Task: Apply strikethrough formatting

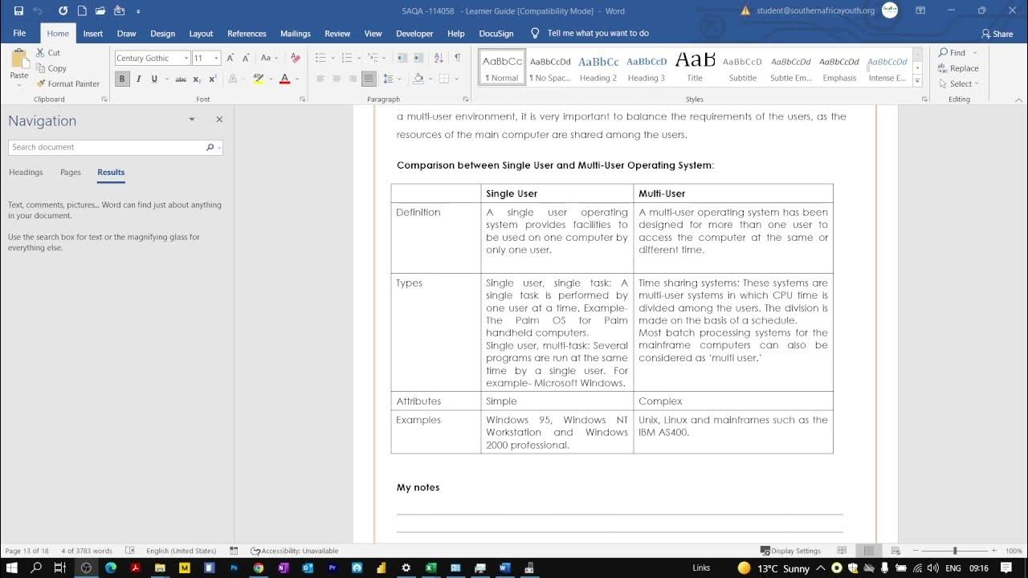Action: [181, 79]
